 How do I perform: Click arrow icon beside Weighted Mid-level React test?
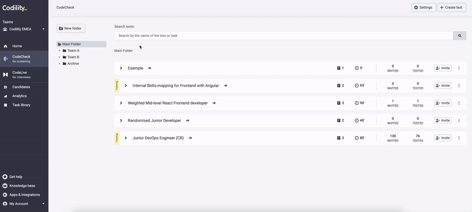pos(214,103)
